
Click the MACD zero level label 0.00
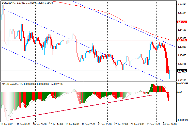180,92
